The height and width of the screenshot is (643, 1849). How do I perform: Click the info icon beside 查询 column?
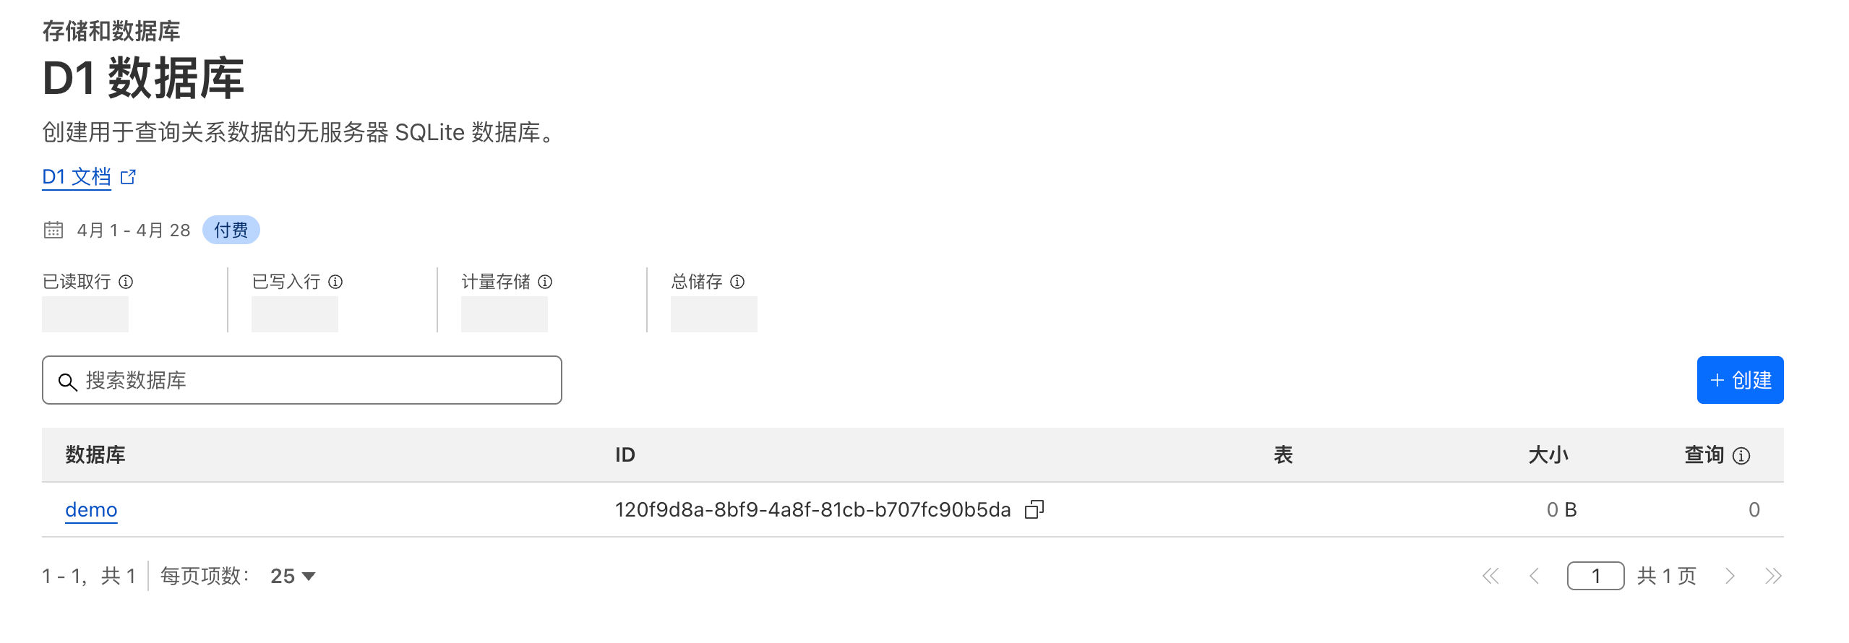1742,456
